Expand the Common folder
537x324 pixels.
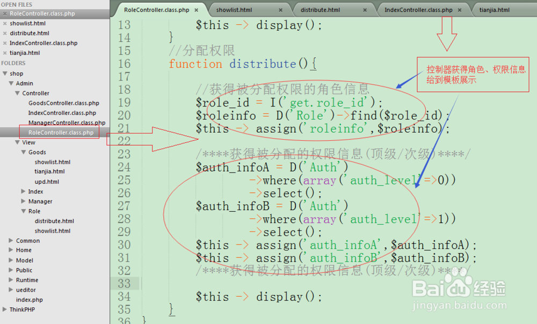click(11, 240)
